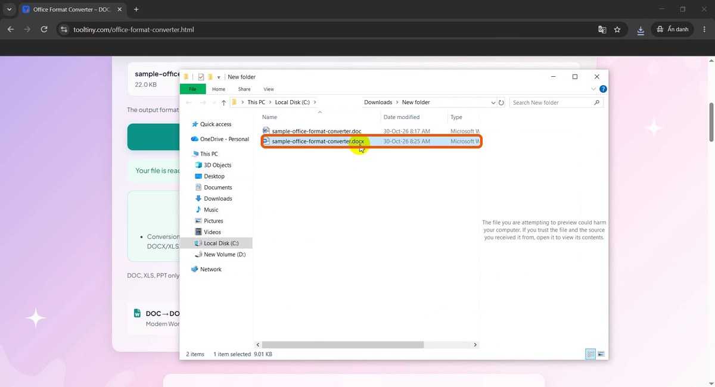Refresh the New folder view
Image resolution: width=715 pixels, height=387 pixels.
(501, 102)
